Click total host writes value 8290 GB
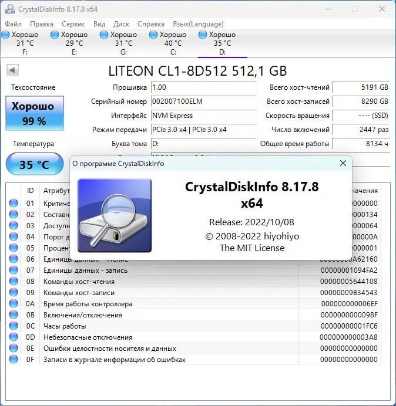This screenshot has height=406, width=396. click(361, 101)
